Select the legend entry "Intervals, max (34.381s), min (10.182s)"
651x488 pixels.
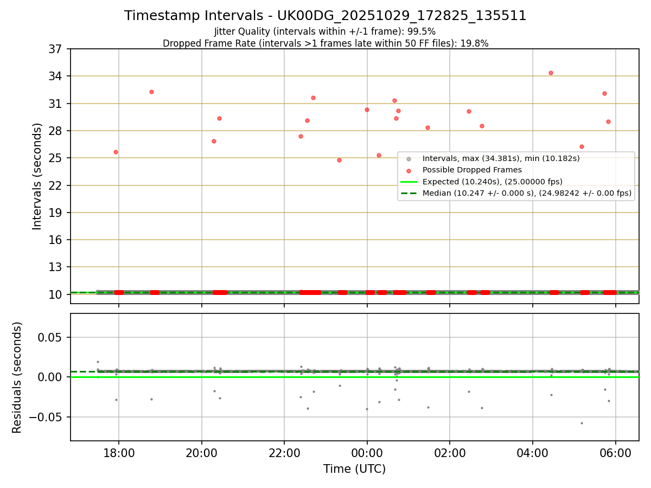tap(501, 158)
